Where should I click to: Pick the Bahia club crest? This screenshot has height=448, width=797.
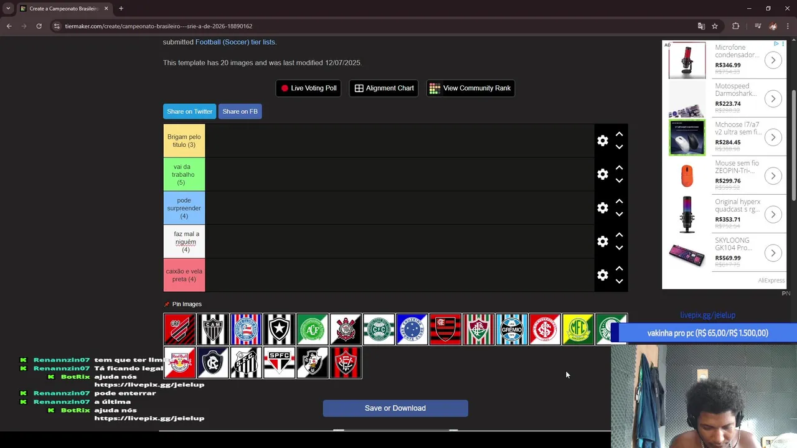point(246,329)
